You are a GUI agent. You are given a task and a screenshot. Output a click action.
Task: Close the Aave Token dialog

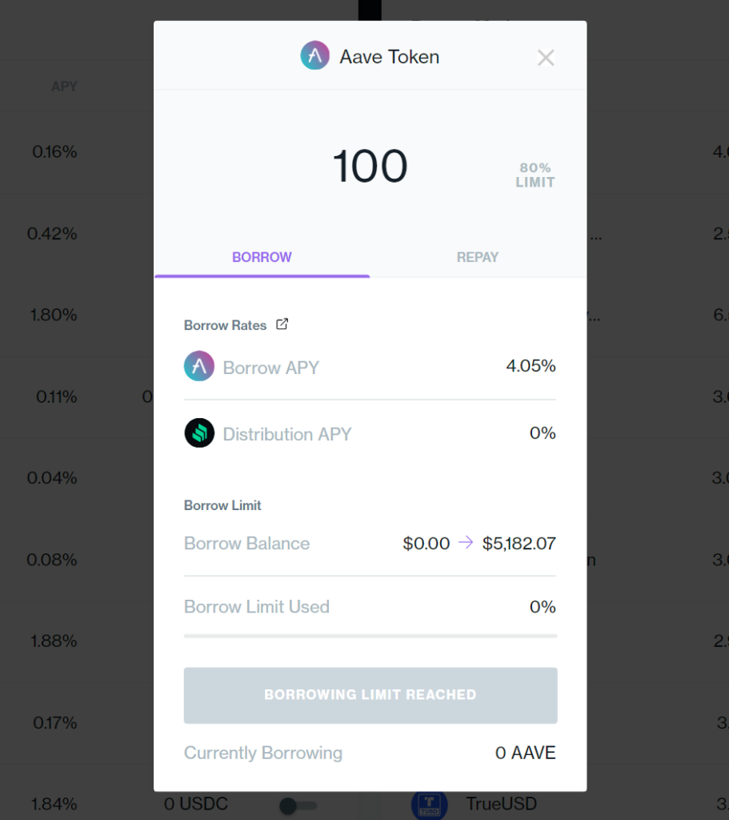[x=546, y=58]
